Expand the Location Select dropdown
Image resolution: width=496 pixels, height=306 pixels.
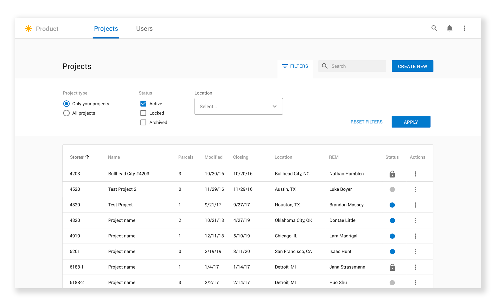(238, 106)
